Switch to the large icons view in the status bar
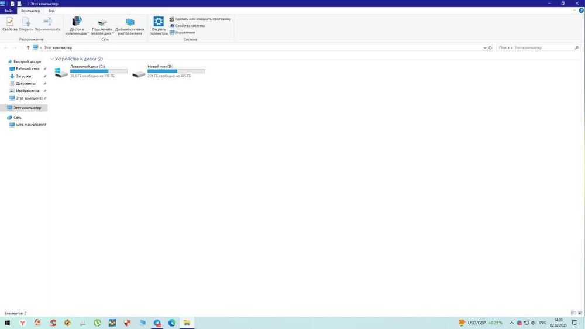This screenshot has width=585, height=329. [580, 313]
